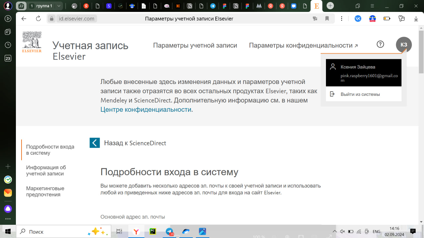Viewport: 424px width, 238px height.
Task: Click the sidebar play icon
Action: tap(8, 19)
